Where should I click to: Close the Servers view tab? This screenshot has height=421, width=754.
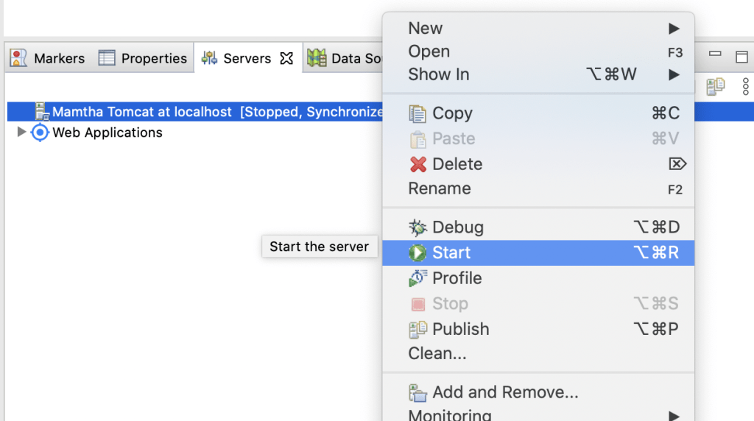pos(287,58)
